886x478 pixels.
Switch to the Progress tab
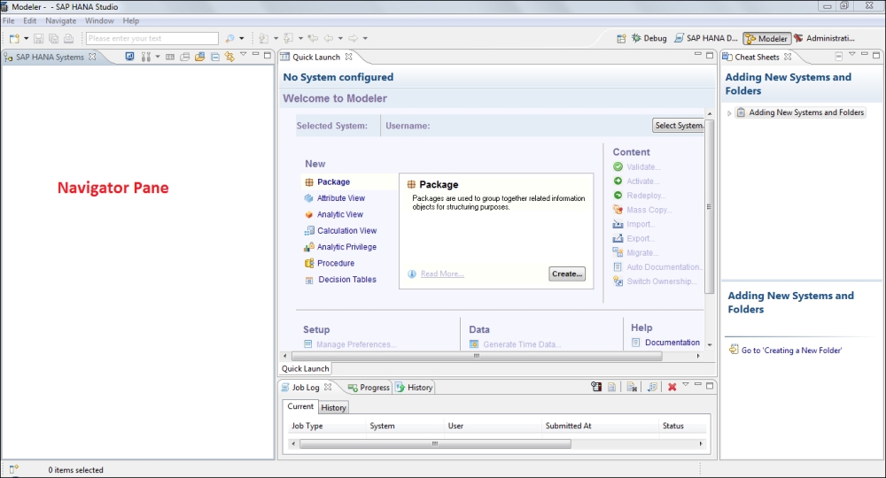[369, 387]
